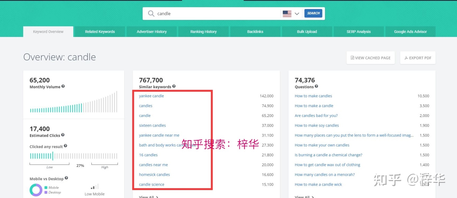Image resolution: width=457 pixels, height=198 pixels.
Task: Click the 142,000 volume value
Action: point(266,96)
